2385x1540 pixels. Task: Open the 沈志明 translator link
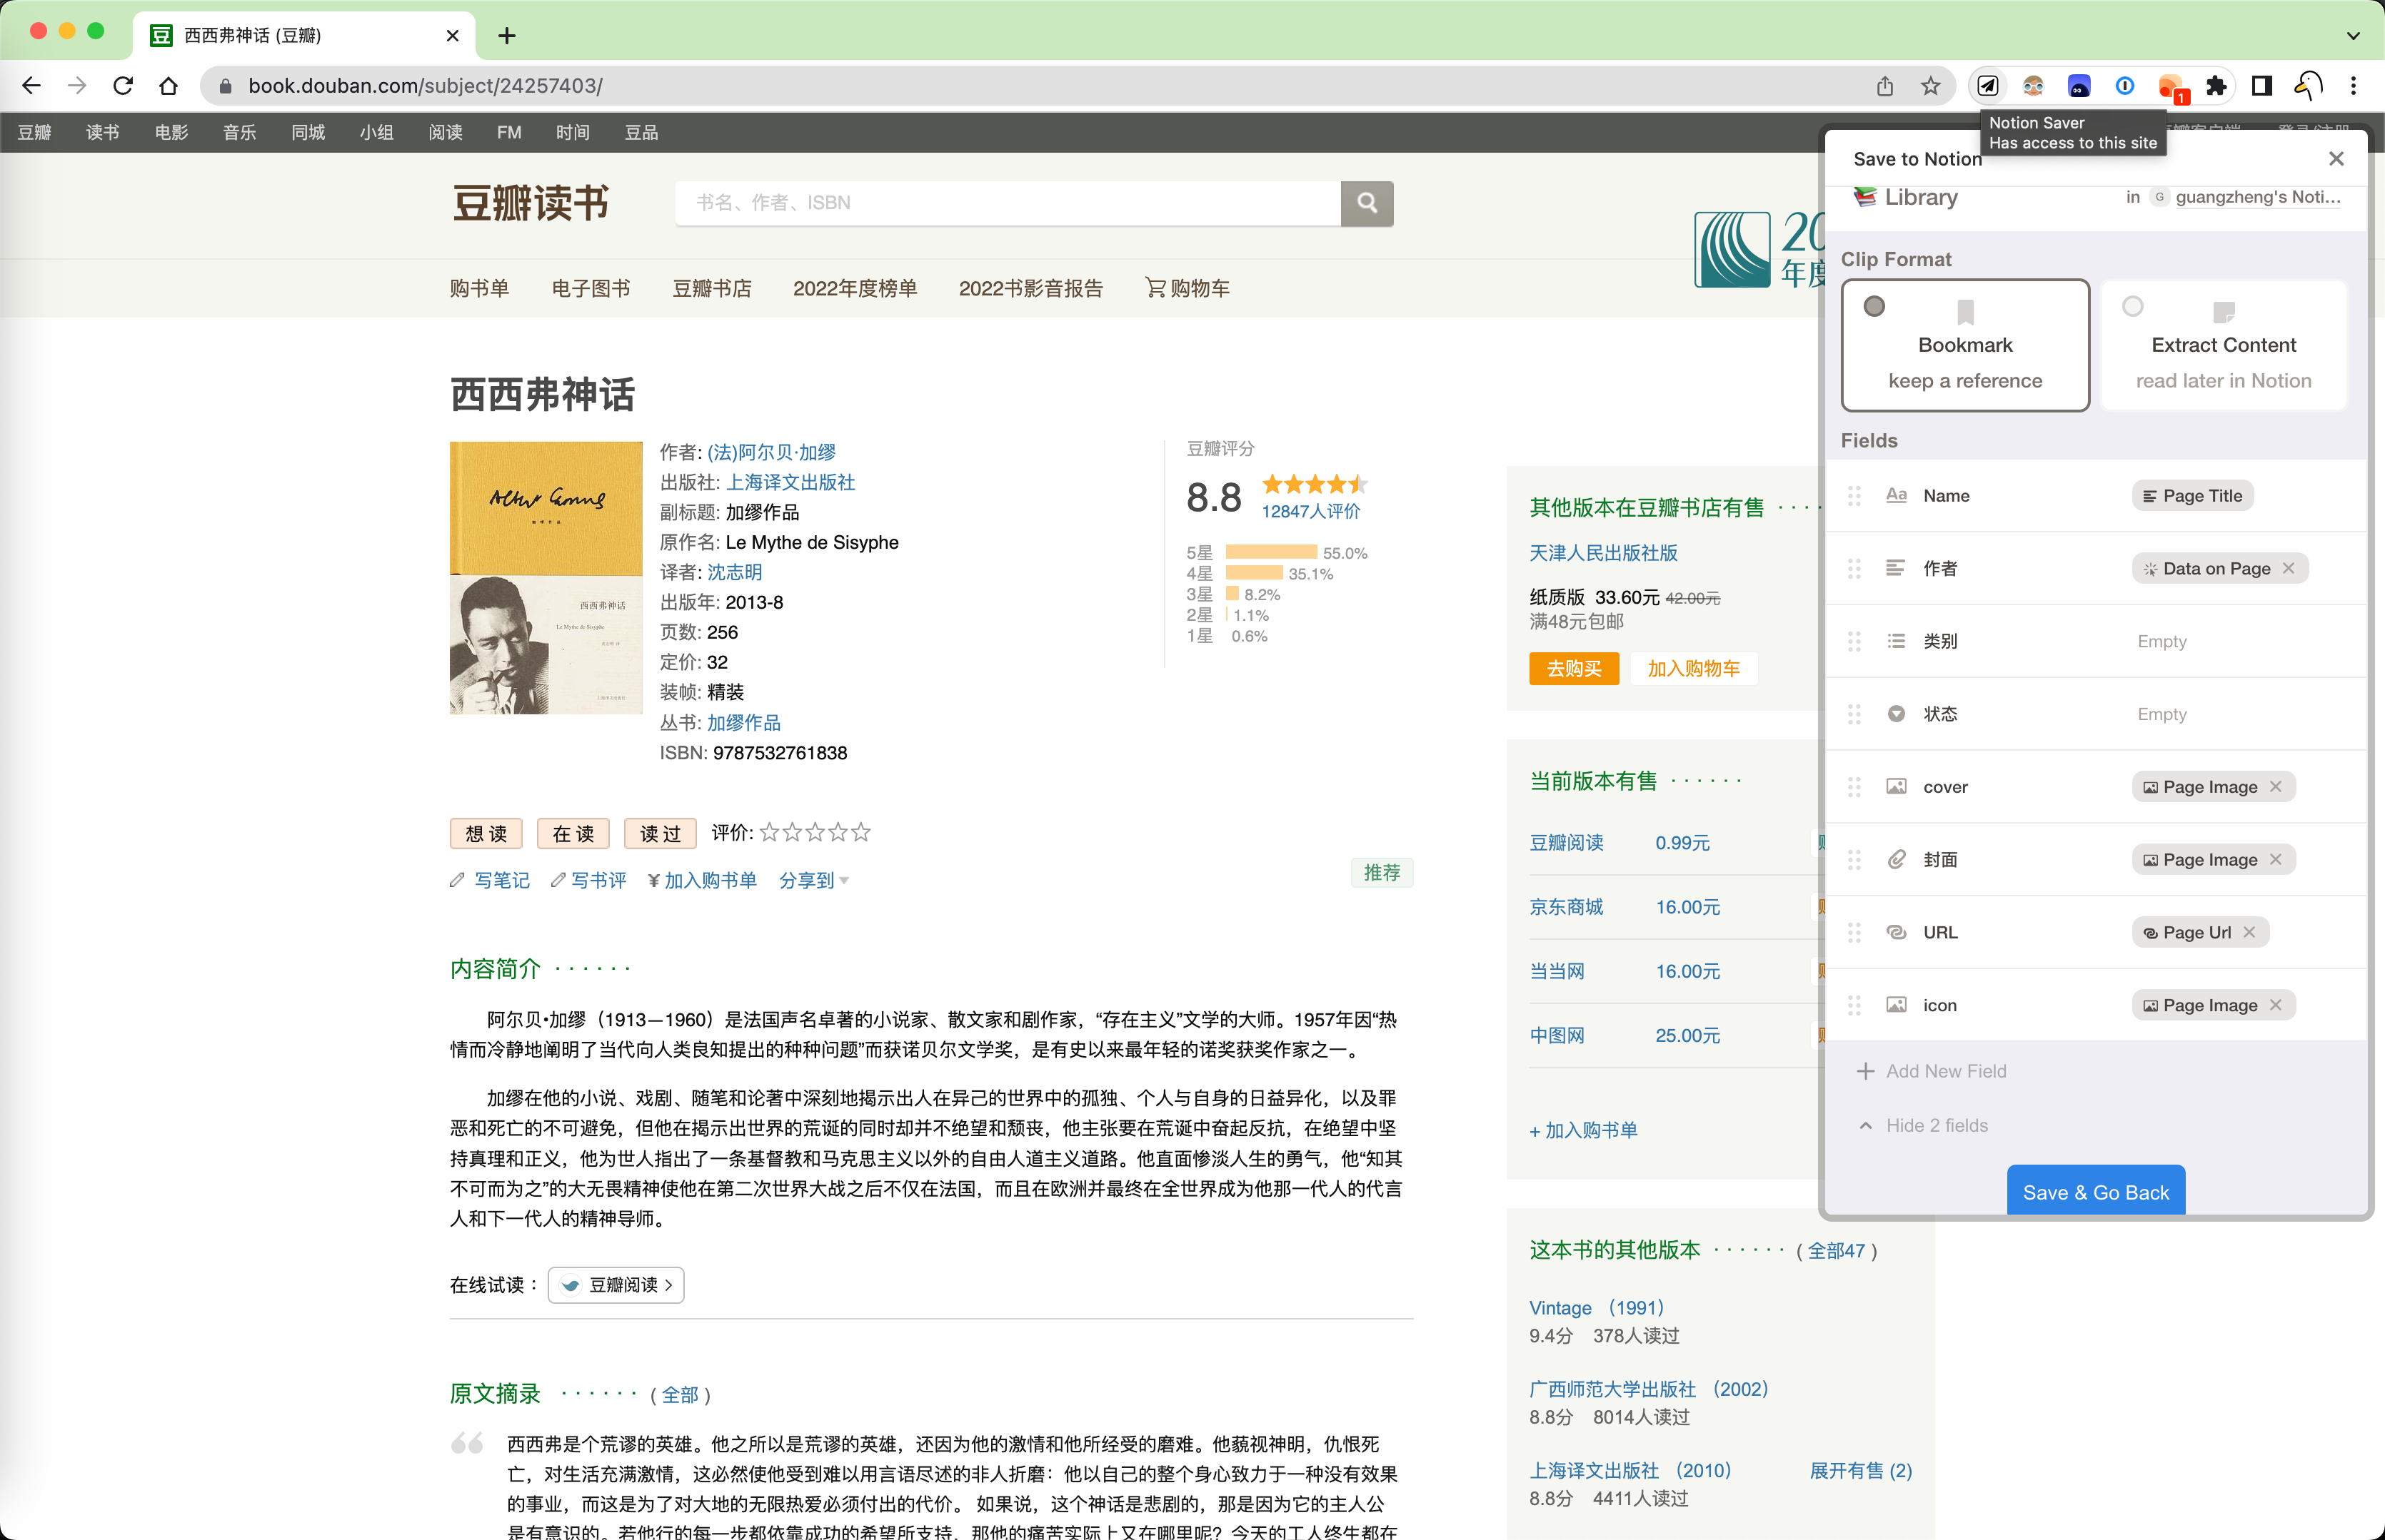[x=734, y=572]
